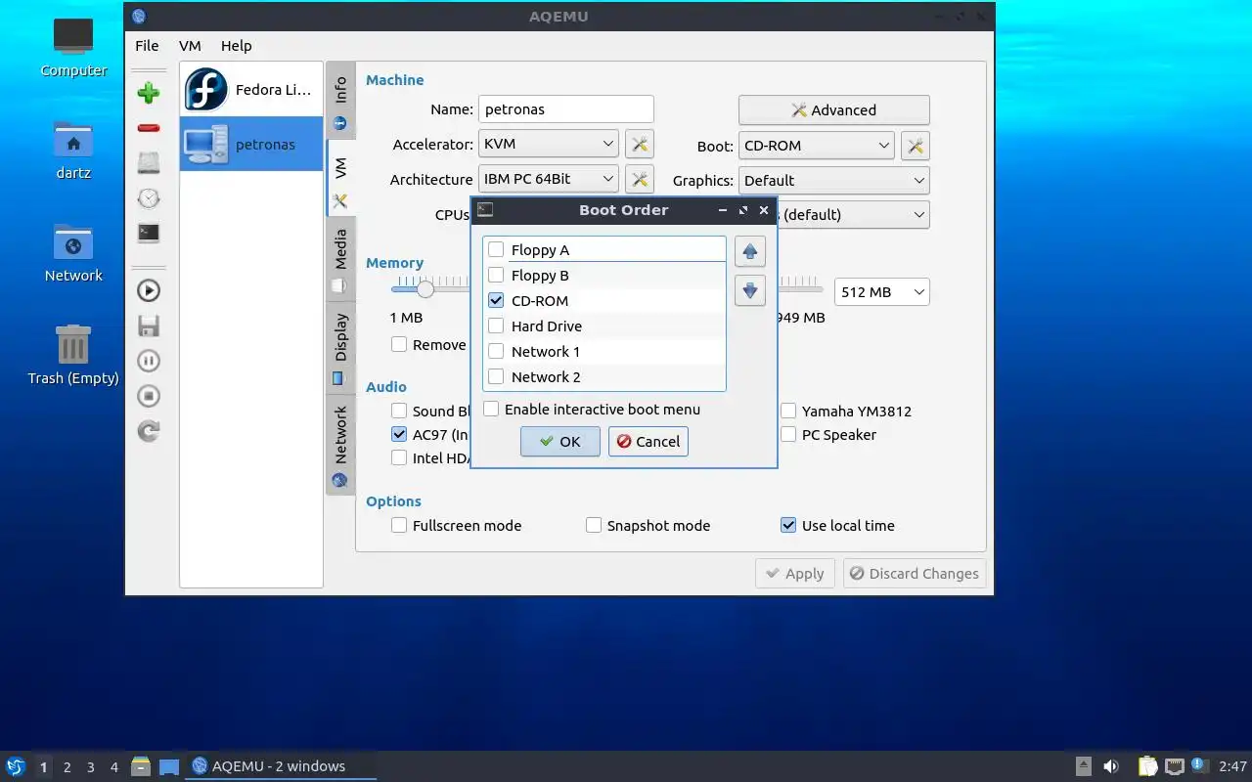Click the update notifier tray icon

tap(1200, 765)
